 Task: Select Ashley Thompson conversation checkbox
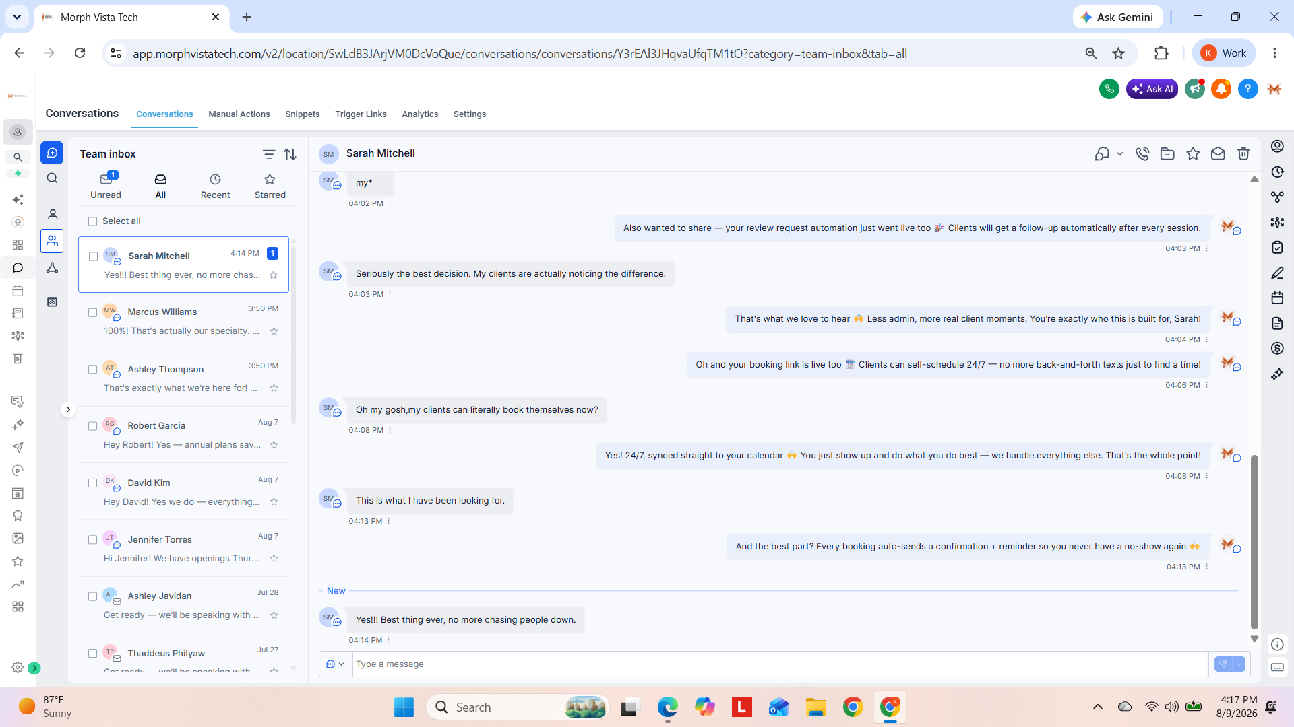pyautogui.click(x=93, y=370)
